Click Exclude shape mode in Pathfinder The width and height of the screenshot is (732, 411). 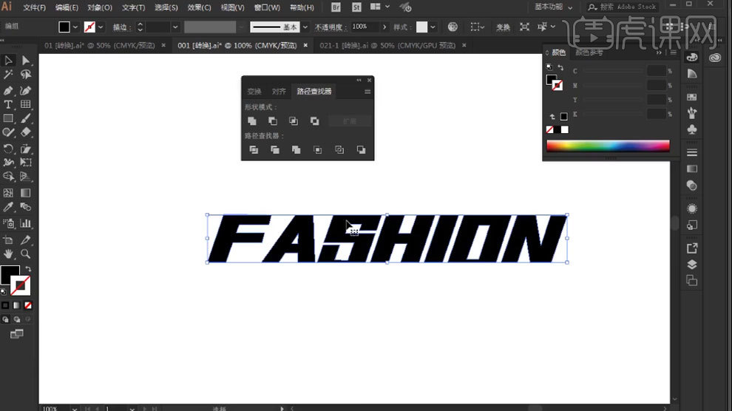pyautogui.click(x=315, y=121)
